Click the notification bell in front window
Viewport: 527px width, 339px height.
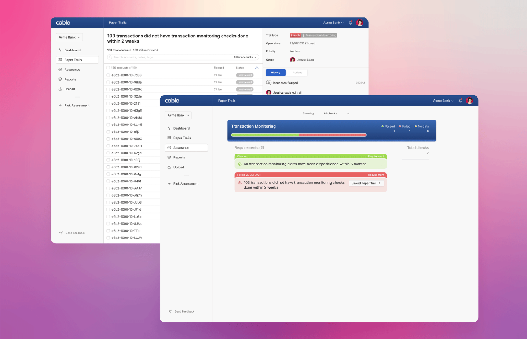click(x=460, y=101)
